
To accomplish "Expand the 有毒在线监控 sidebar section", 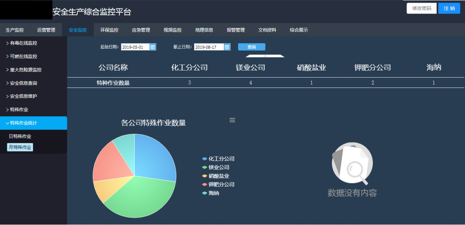I will (23, 43).
